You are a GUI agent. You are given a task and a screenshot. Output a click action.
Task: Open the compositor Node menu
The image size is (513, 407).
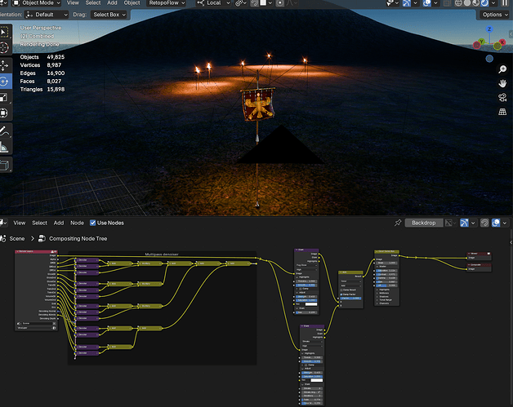tap(77, 223)
